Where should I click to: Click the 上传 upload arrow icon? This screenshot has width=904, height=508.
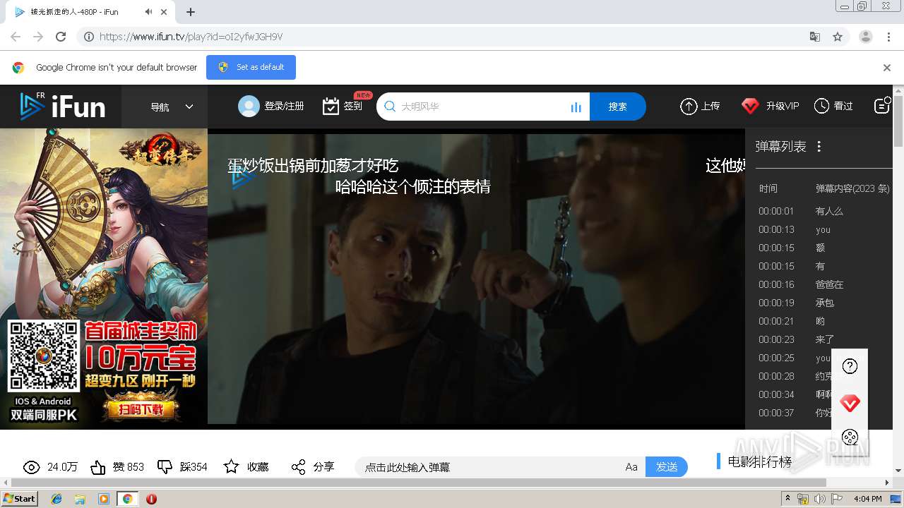689,106
